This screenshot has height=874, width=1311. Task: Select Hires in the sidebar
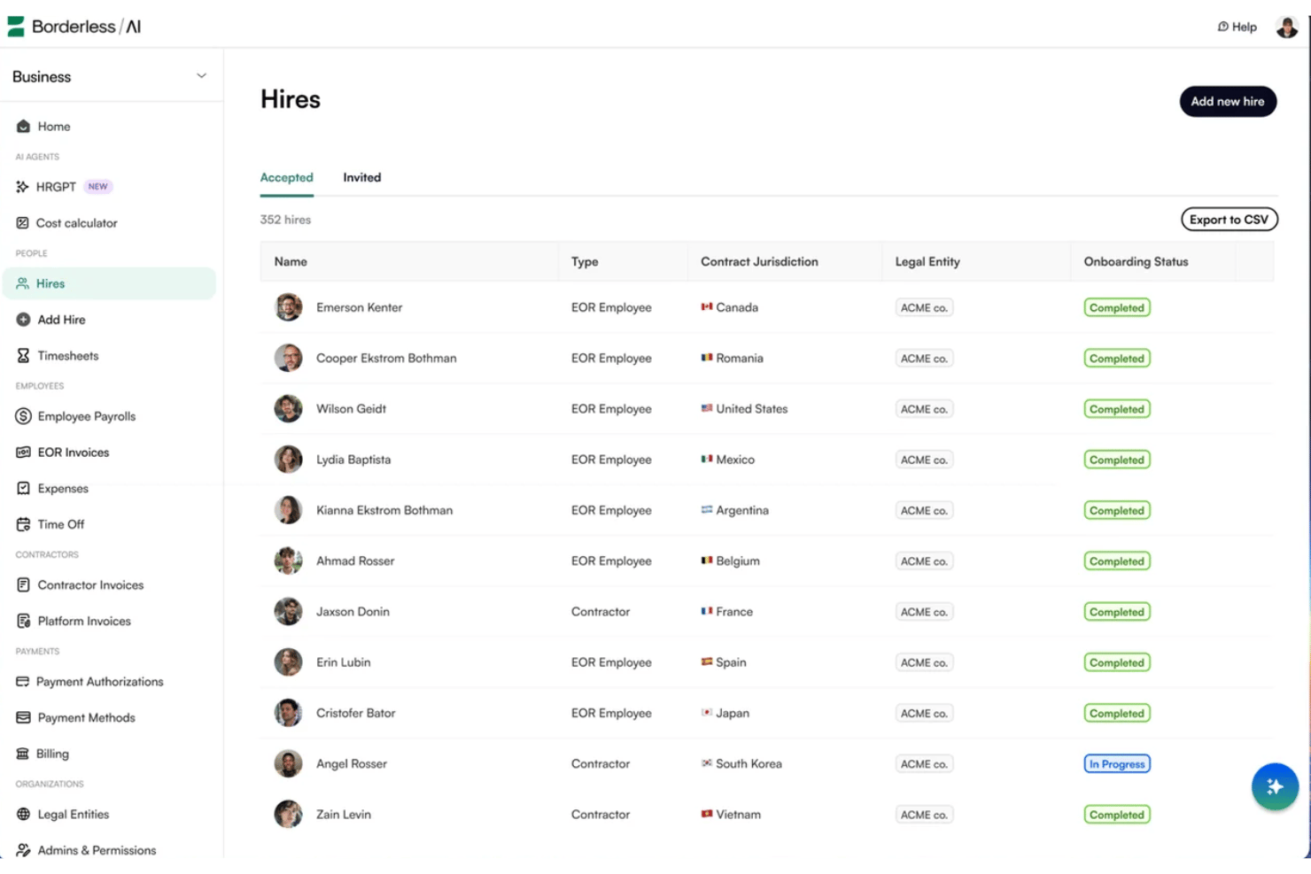pyautogui.click(x=109, y=283)
